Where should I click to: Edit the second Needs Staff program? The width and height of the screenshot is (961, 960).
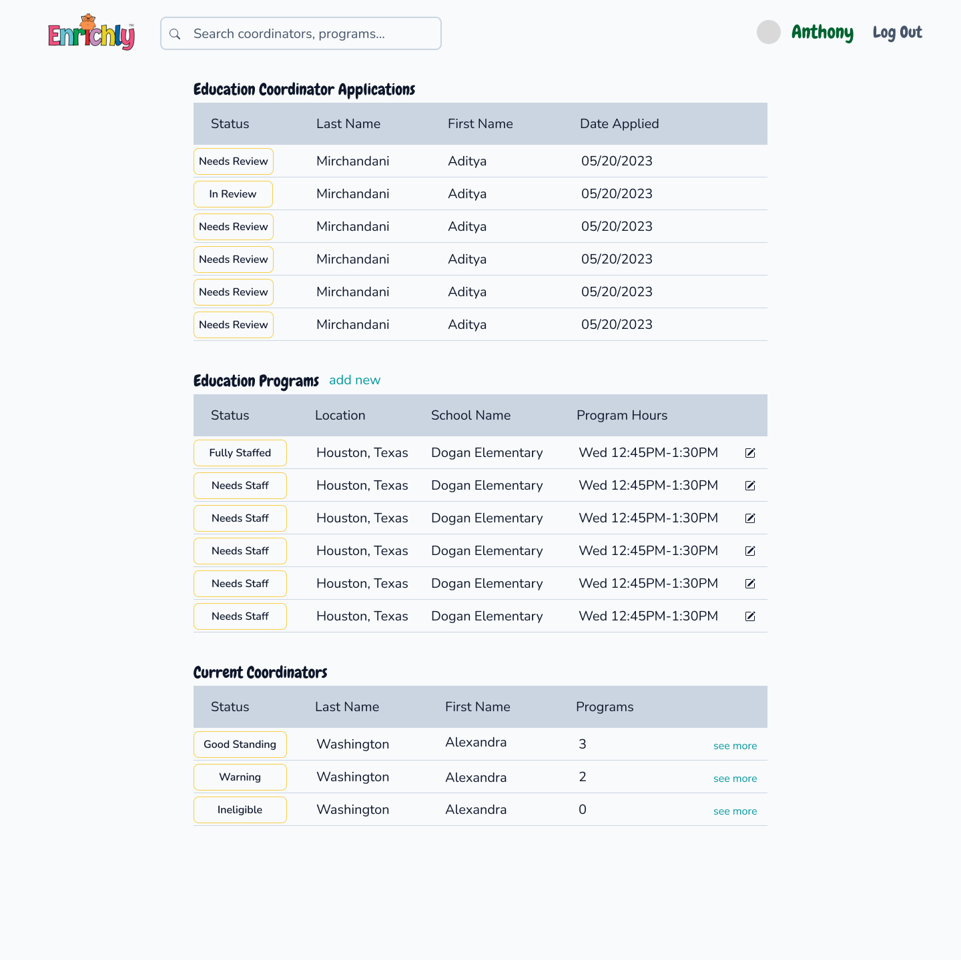tap(750, 518)
